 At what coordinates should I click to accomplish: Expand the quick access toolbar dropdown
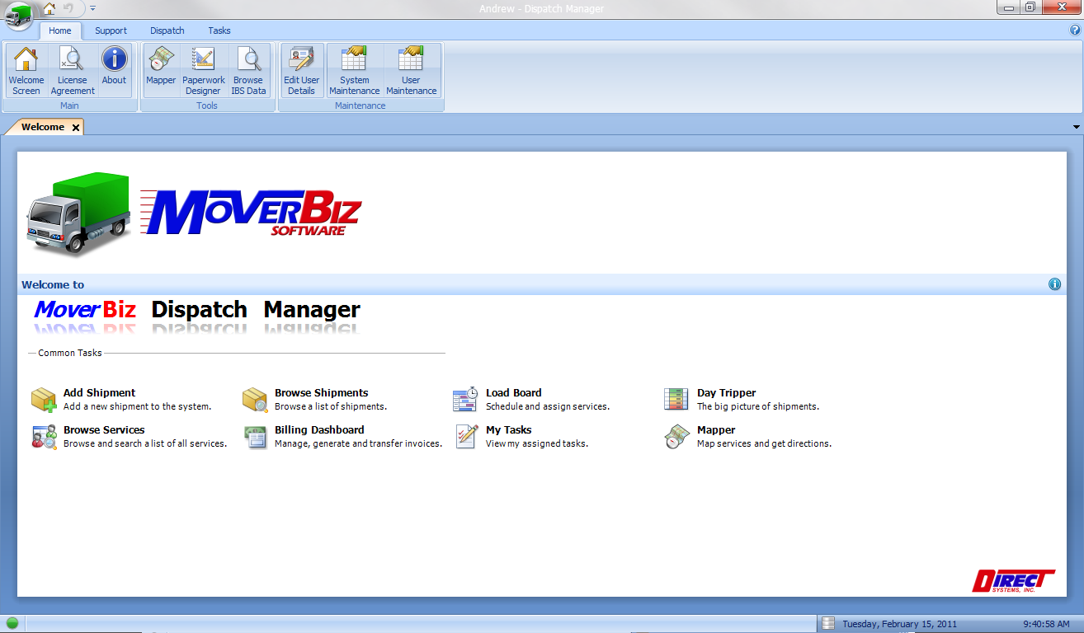93,8
